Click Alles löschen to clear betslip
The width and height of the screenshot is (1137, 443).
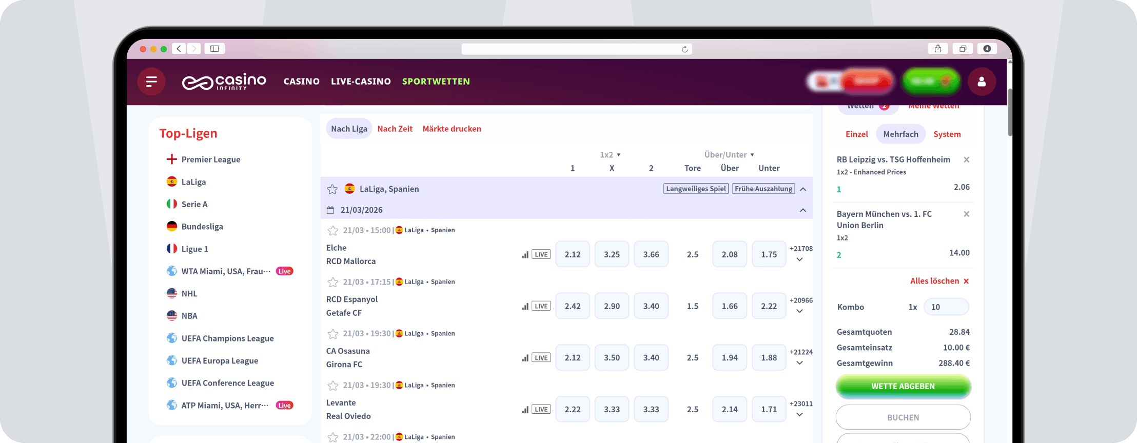pos(939,281)
